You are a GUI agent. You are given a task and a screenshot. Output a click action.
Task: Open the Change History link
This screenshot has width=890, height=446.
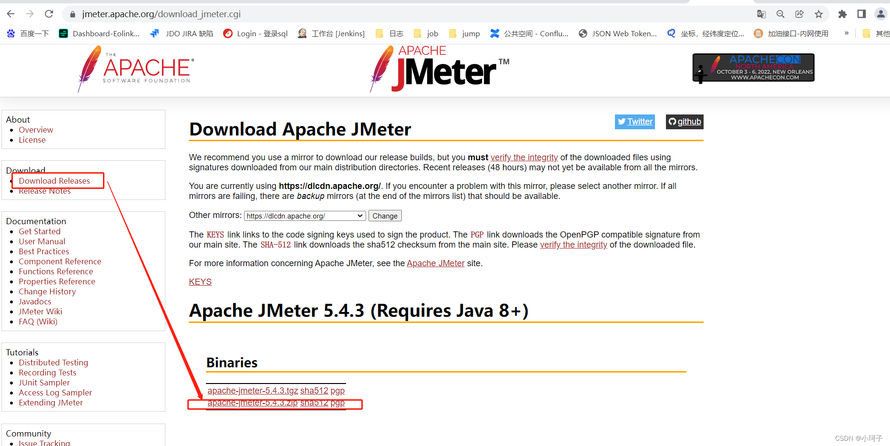coord(47,291)
